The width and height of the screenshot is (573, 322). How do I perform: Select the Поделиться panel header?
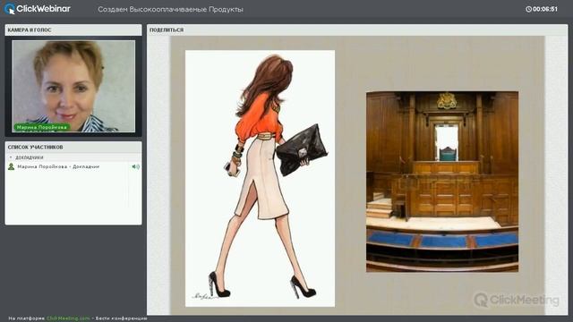(357, 30)
